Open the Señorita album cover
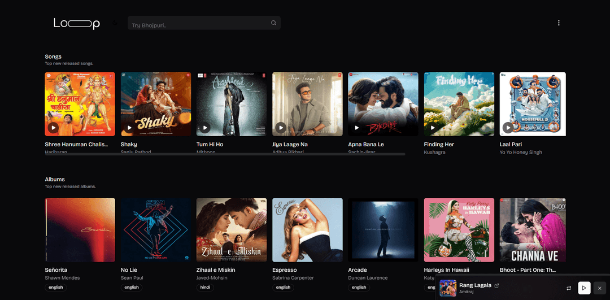Viewport: 610px width, 300px height. point(80,229)
